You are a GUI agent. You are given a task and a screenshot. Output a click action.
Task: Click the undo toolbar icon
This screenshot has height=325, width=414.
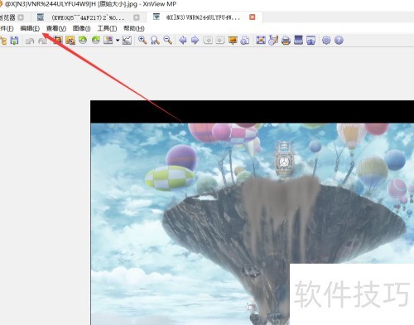(x=30, y=41)
